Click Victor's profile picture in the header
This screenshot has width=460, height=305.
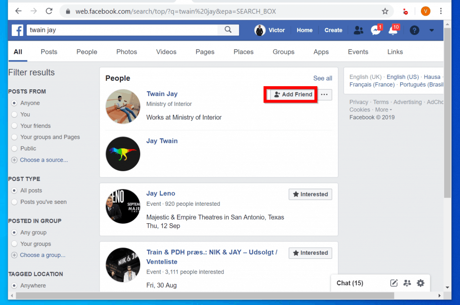coord(260,30)
